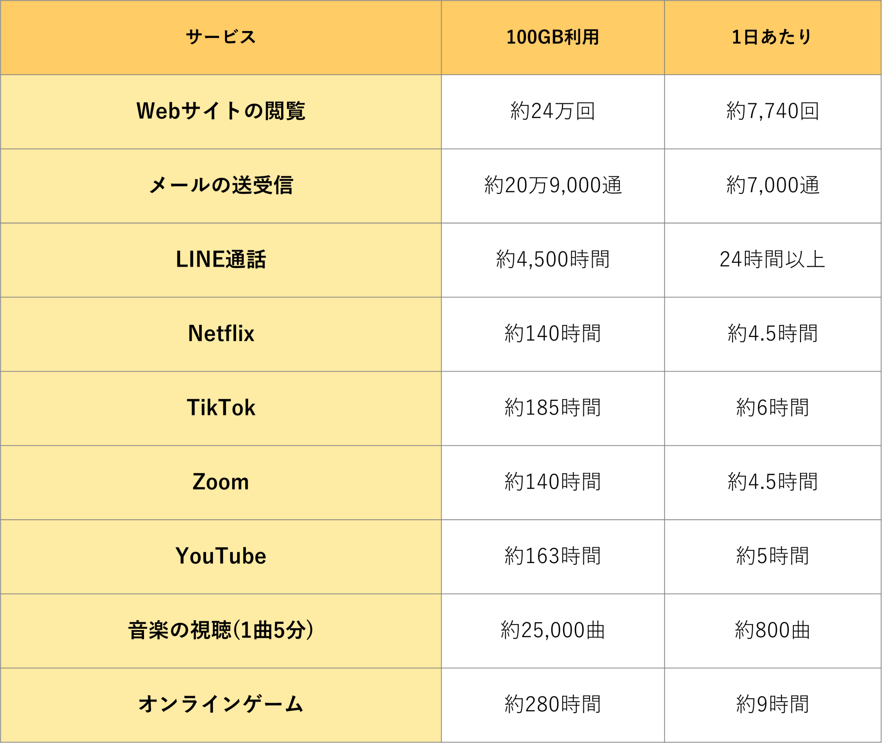Viewport: 882px width, 743px height.
Task: Click the オンラインゲーム service cell
Action: point(221,704)
